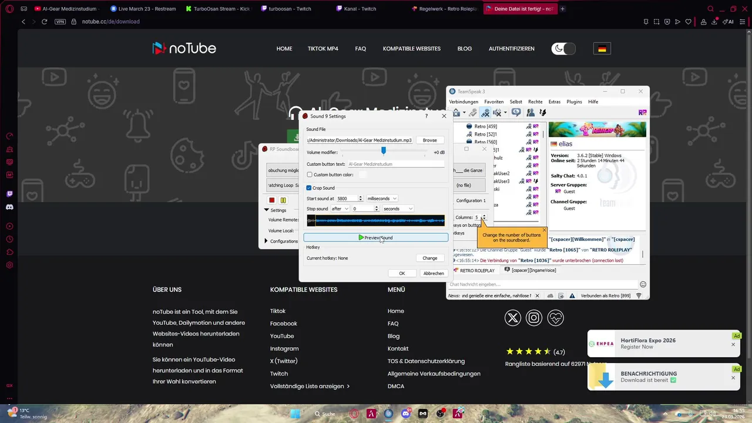
Task: Mute speakers icon in TeamSpeak toolbar
Action: [496, 112]
